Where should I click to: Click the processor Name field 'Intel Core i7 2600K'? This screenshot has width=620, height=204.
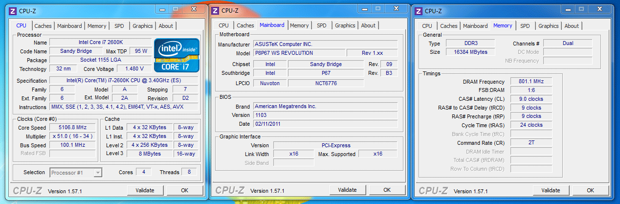point(100,42)
